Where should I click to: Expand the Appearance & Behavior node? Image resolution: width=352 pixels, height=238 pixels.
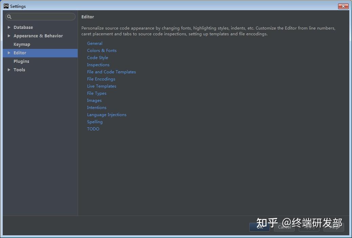(x=9, y=36)
